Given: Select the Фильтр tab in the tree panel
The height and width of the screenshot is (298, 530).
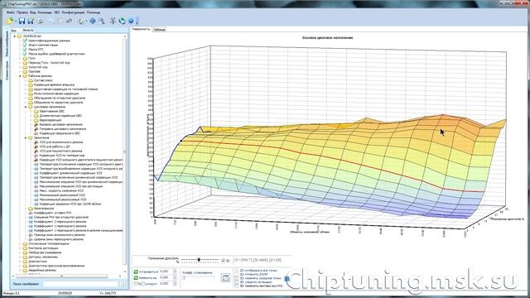Looking at the screenshot, I should pyautogui.click(x=28, y=30).
